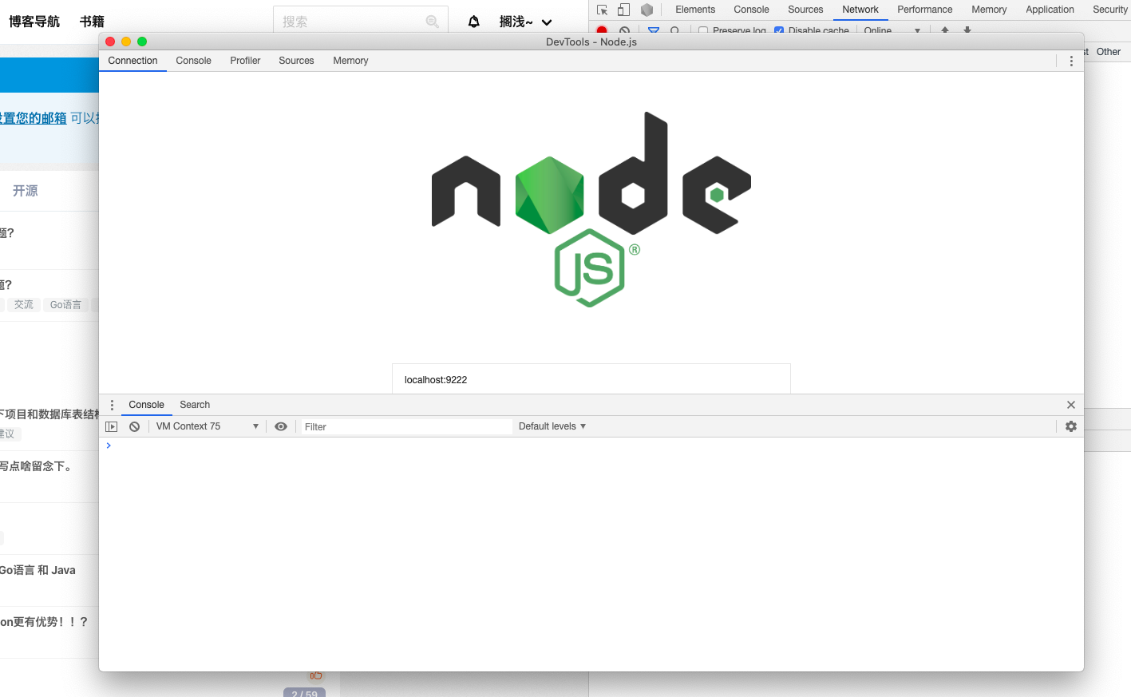Toggle the Preserve log checkbox
The width and height of the screenshot is (1131, 697).
[x=703, y=31]
